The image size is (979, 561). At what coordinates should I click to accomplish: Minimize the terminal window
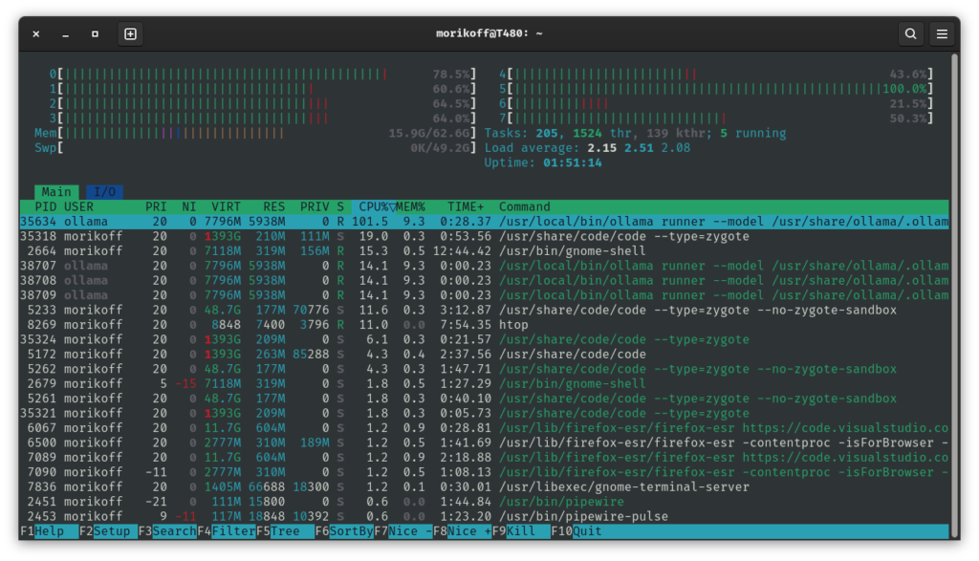point(66,33)
